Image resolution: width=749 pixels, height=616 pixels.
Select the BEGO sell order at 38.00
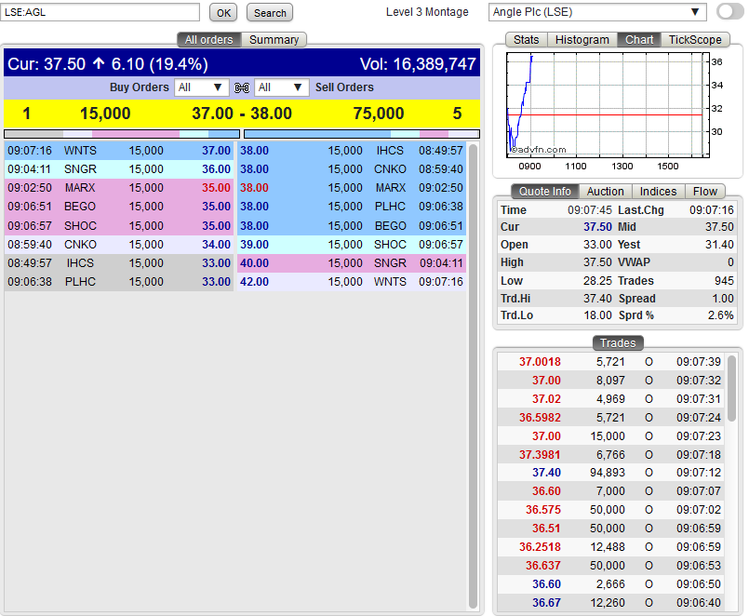coord(352,225)
